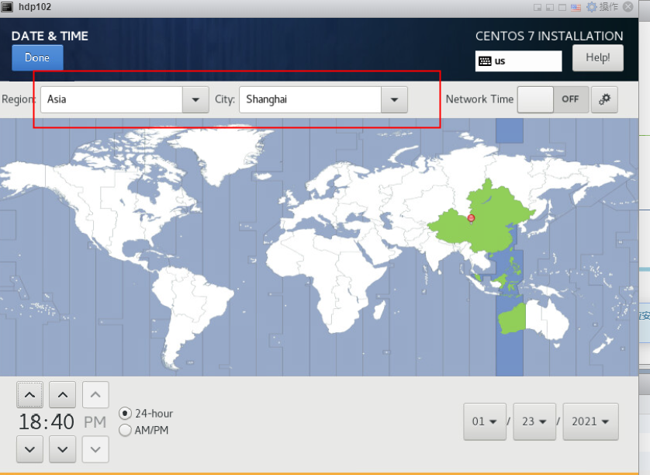The image size is (650, 475).
Task: Open the Help! page
Action: (x=598, y=57)
